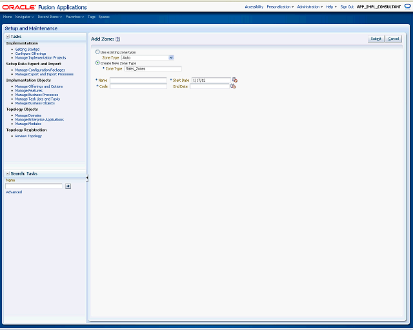Open Manage Implementation Projects
The image size is (413, 330).
(x=41, y=57)
